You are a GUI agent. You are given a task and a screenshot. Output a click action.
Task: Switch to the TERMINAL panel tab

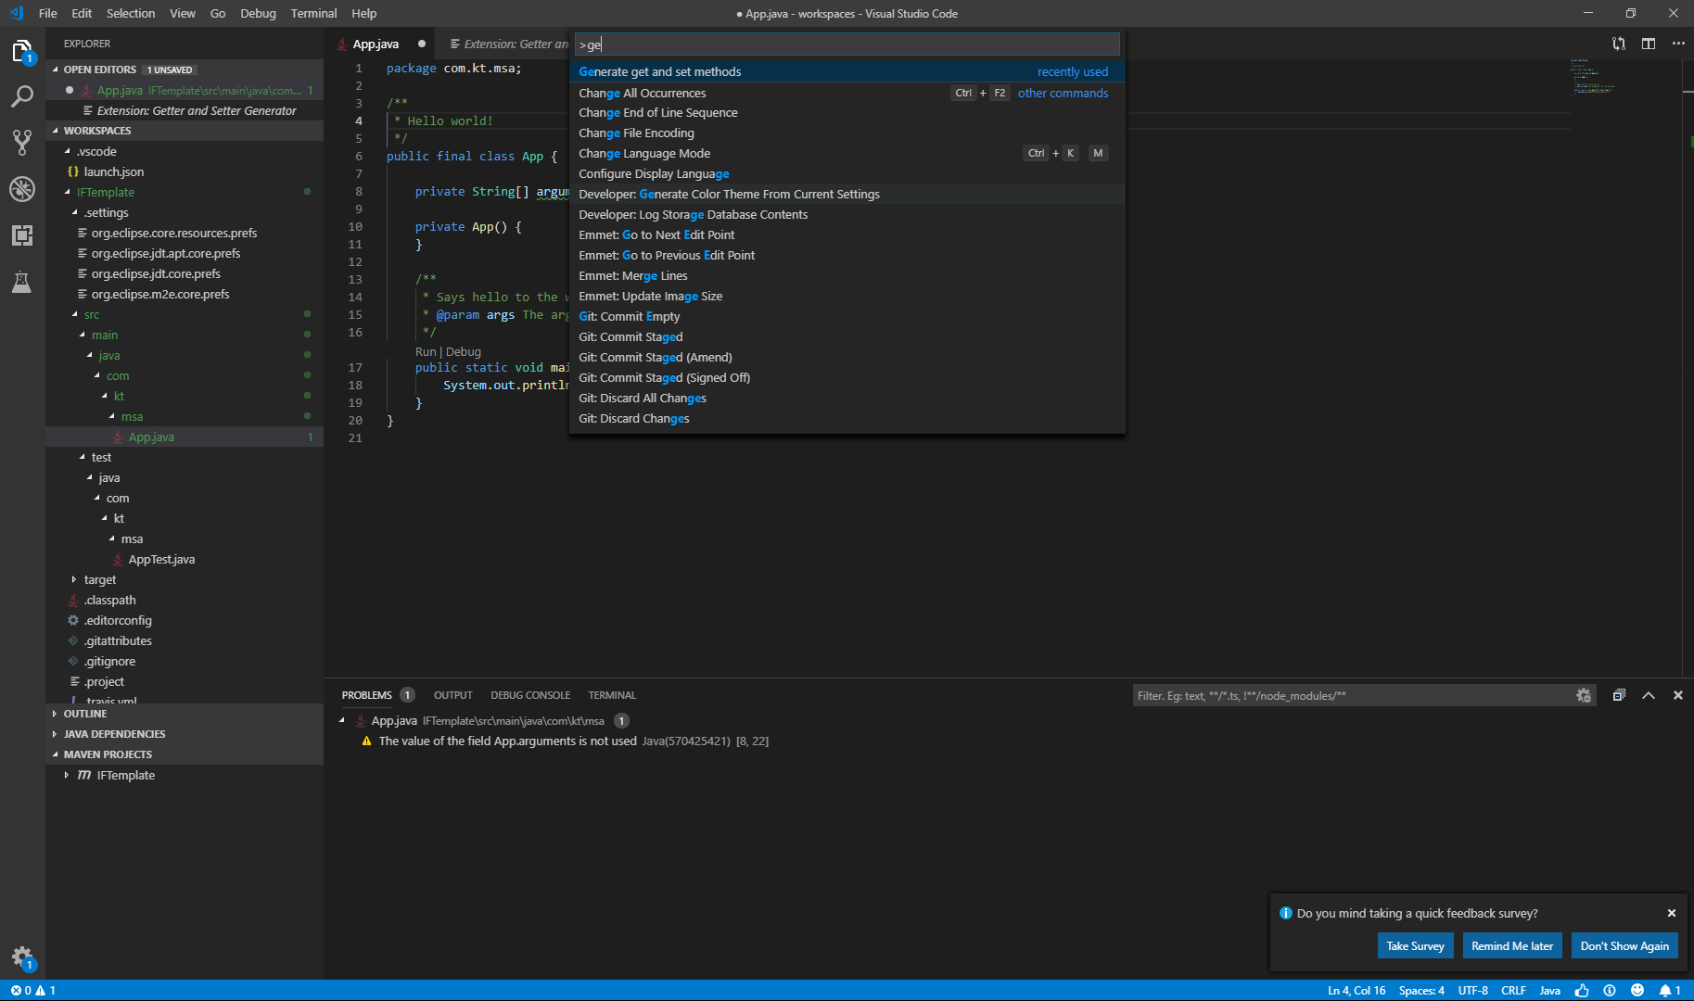pyautogui.click(x=612, y=695)
